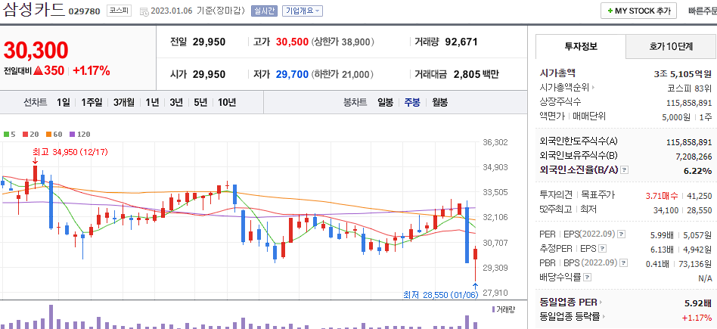Select the 3개월 line chart period
The image size is (717, 329).
(124, 103)
